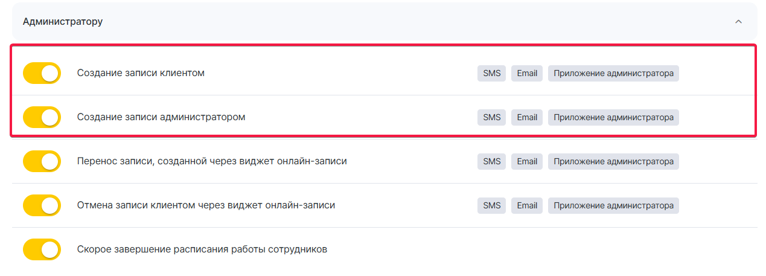Viewport: 766px width, 276px height.
Task: Click Email tag for Создание записи администратором
Action: click(527, 117)
